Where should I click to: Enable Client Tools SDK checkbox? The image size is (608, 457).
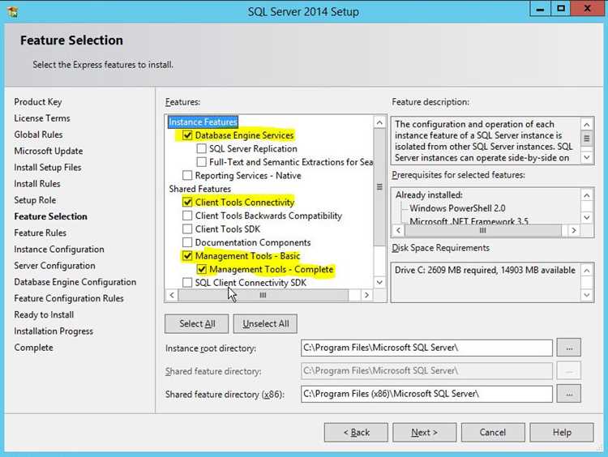(x=187, y=228)
